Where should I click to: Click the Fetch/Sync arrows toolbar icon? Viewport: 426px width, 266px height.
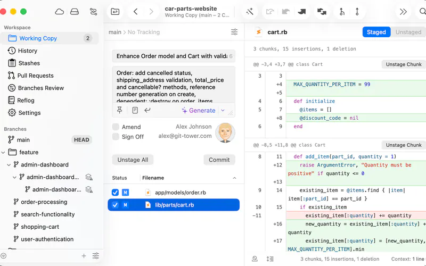pos(322,12)
